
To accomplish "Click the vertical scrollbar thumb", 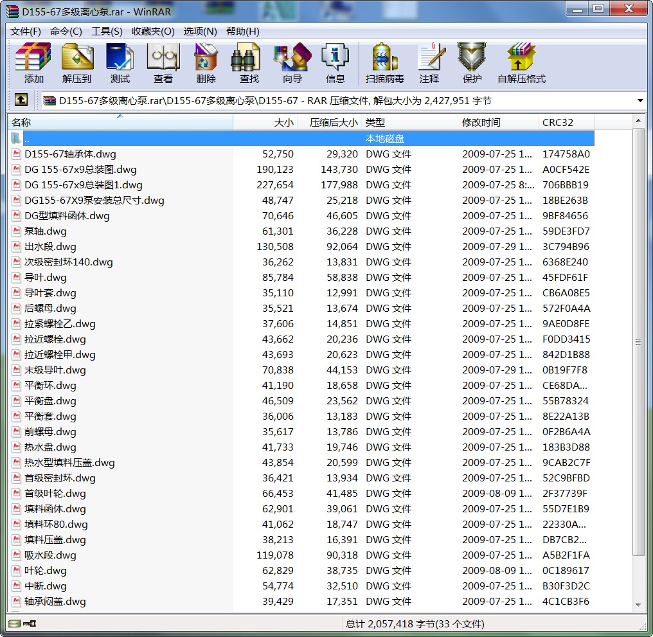I will pyautogui.click(x=638, y=342).
